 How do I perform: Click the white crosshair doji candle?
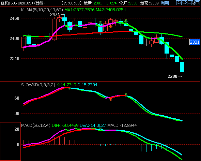(x=146, y=42)
